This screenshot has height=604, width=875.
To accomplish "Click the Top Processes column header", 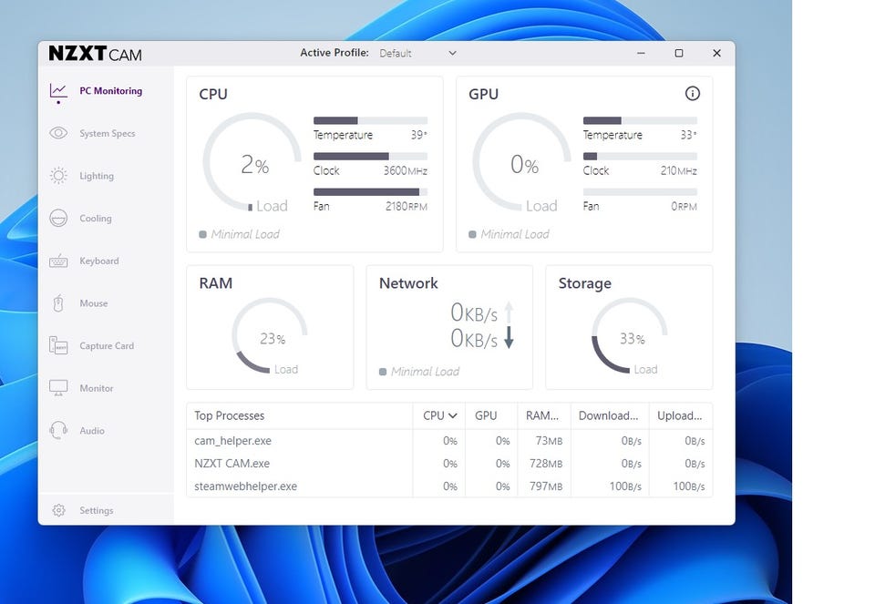I will click(300, 415).
